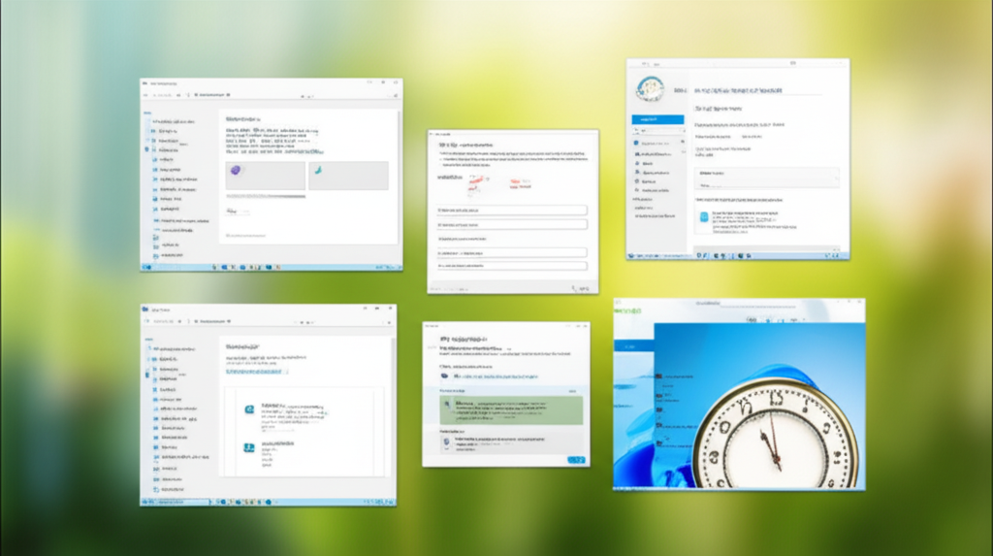Image resolution: width=993 pixels, height=556 pixels.
Task: Click the first input field in the center dialog
Action: [x=511, y=210]
